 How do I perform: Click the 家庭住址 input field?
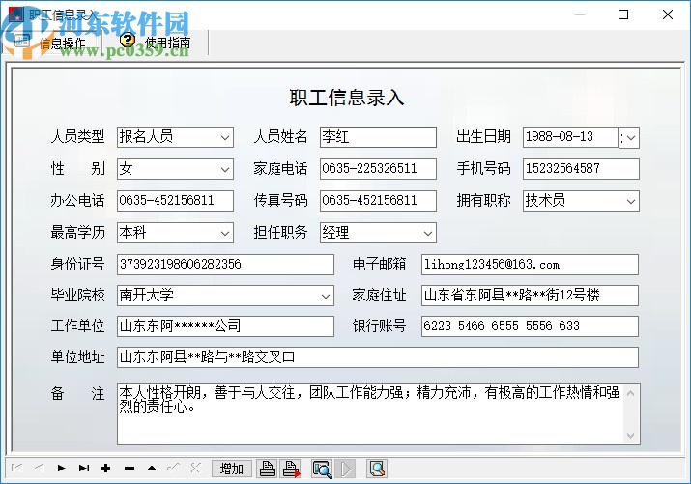pos(530,296)
